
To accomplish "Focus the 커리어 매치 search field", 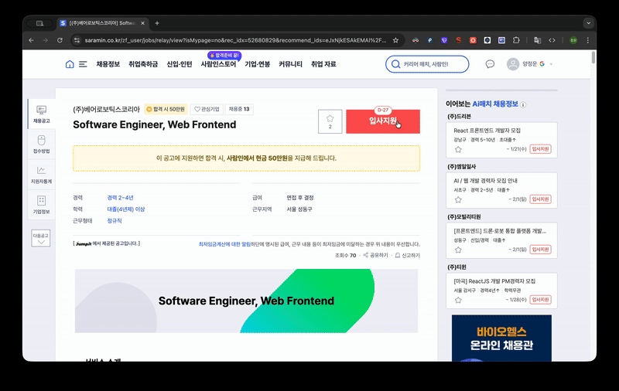I will click(427, 64).
